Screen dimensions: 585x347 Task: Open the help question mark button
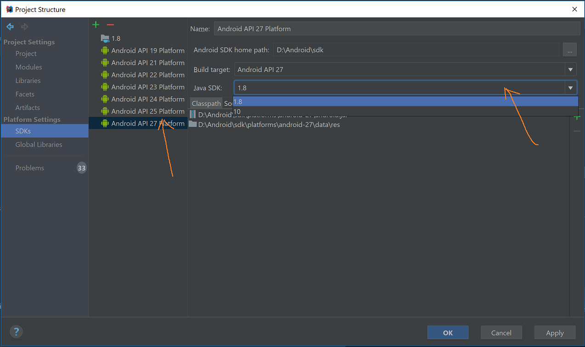(x=16, y=331)
